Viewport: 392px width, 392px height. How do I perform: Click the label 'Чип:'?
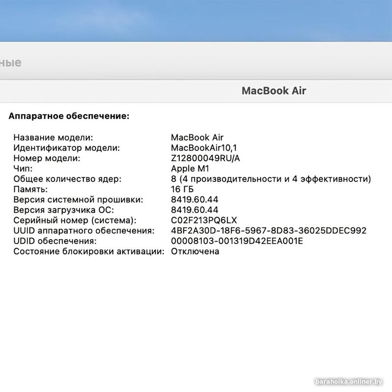click(x=23, y=169)
